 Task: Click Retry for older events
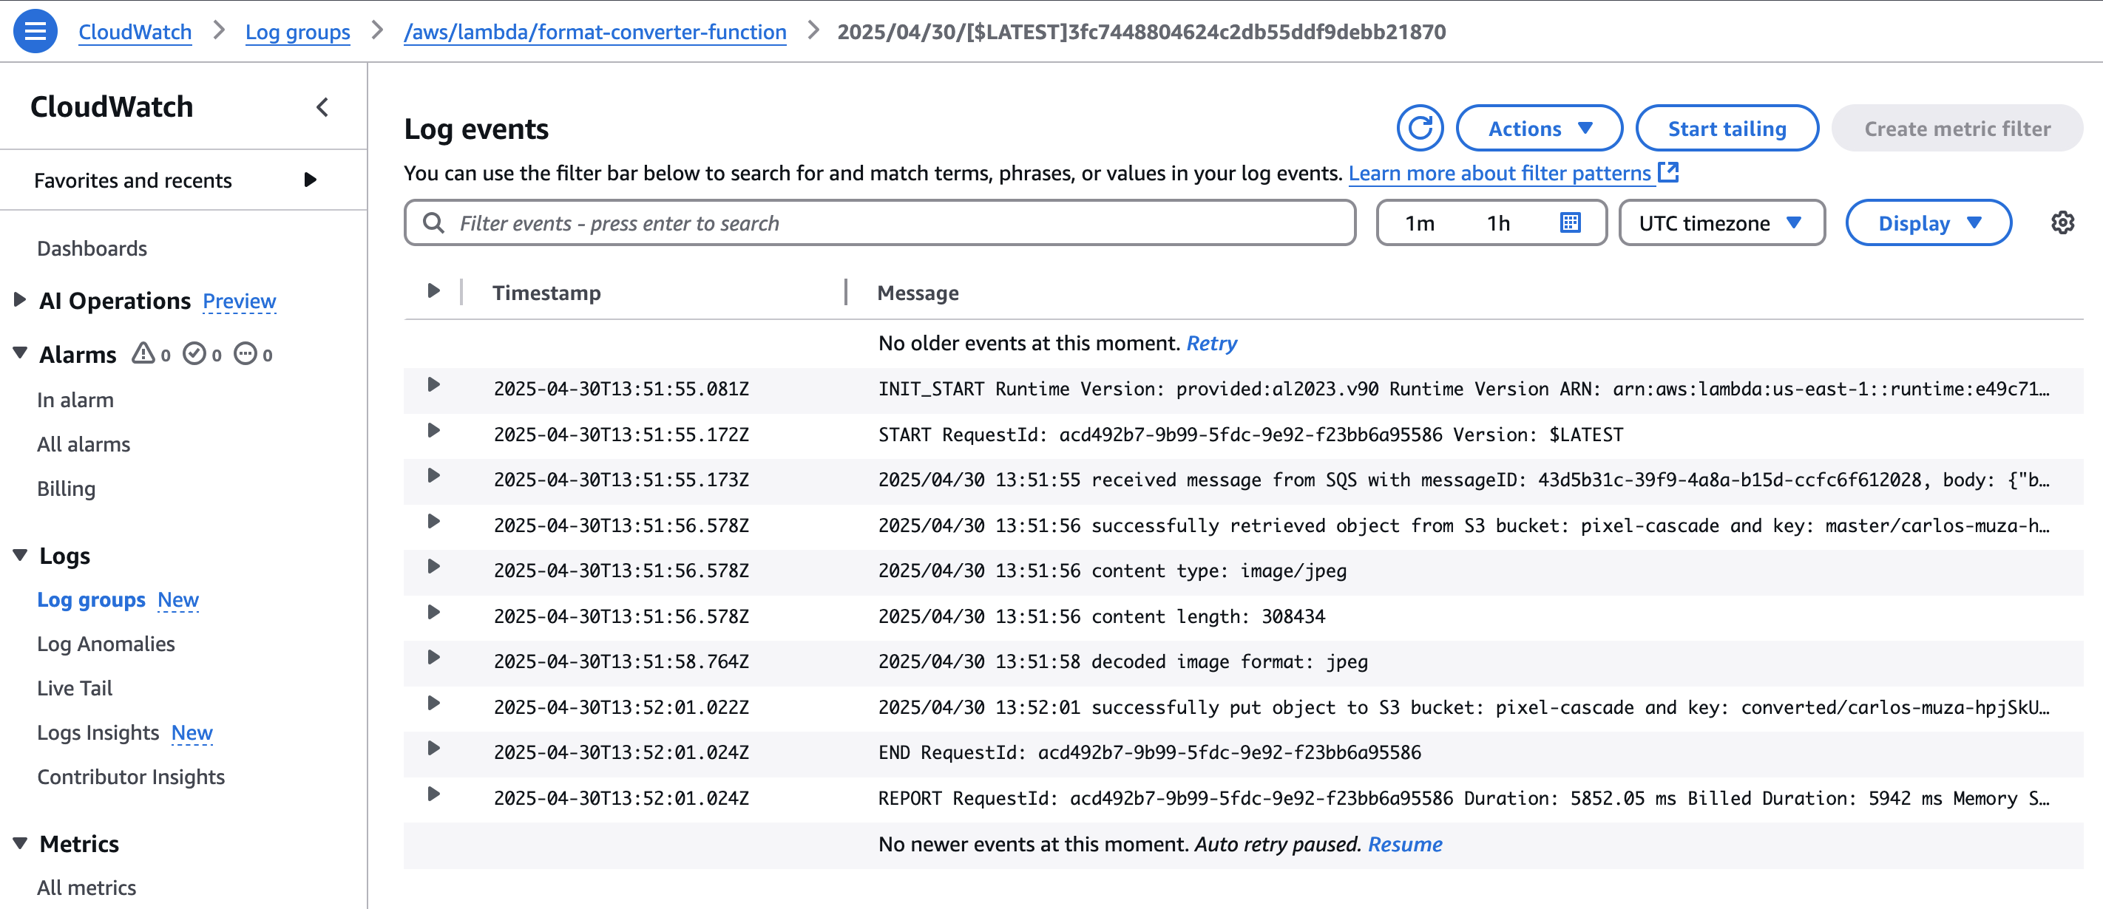pos(1211,343)
